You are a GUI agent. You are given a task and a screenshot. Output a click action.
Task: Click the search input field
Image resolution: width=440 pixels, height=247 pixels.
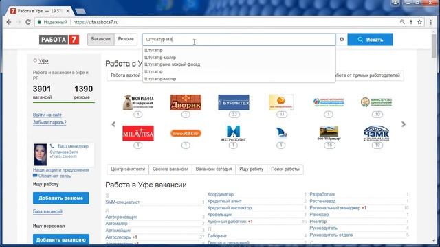(239, 40)
